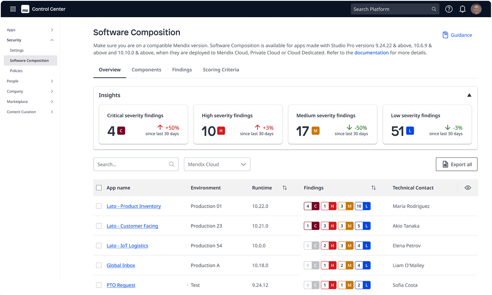Switch to the Components tab
Viewport: 492px width, 295px height.
point(146,70)
